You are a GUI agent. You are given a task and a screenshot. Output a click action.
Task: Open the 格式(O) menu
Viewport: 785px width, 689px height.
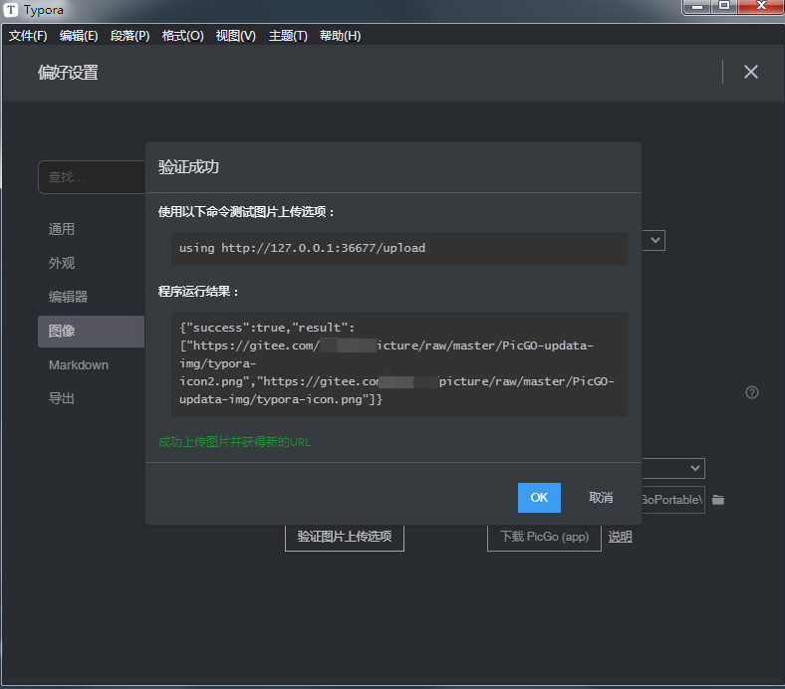182,36
